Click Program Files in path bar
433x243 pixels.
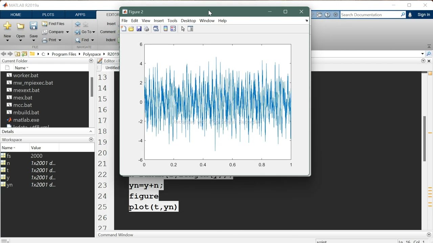64,54
